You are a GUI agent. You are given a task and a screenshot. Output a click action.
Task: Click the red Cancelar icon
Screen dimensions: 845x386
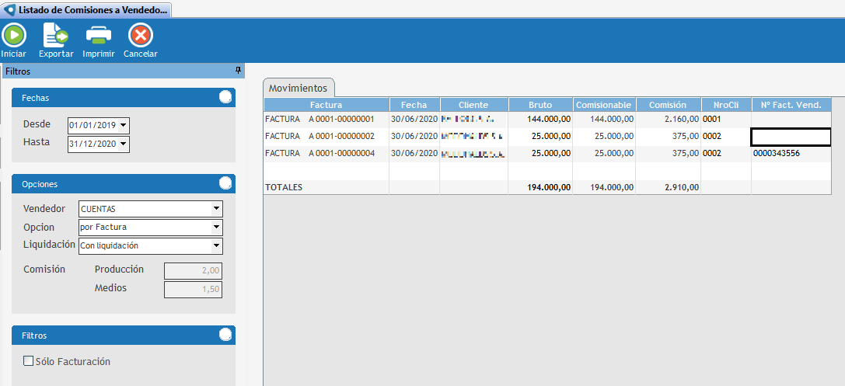click(x=140, y=35)
